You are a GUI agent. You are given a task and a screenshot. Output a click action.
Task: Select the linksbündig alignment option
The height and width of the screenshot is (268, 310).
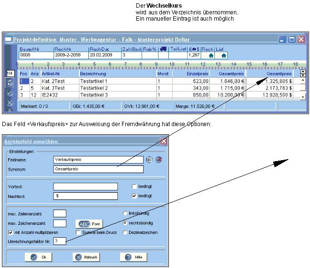point(126,213)
